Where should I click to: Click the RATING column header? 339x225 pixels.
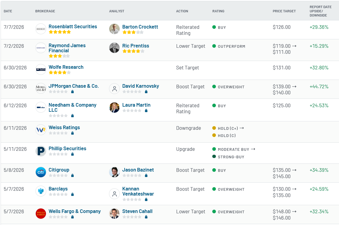pyautogui.click(x=218, y=11)
